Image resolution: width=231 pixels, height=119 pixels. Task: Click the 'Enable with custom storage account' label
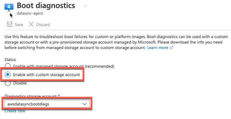(47, 75)
